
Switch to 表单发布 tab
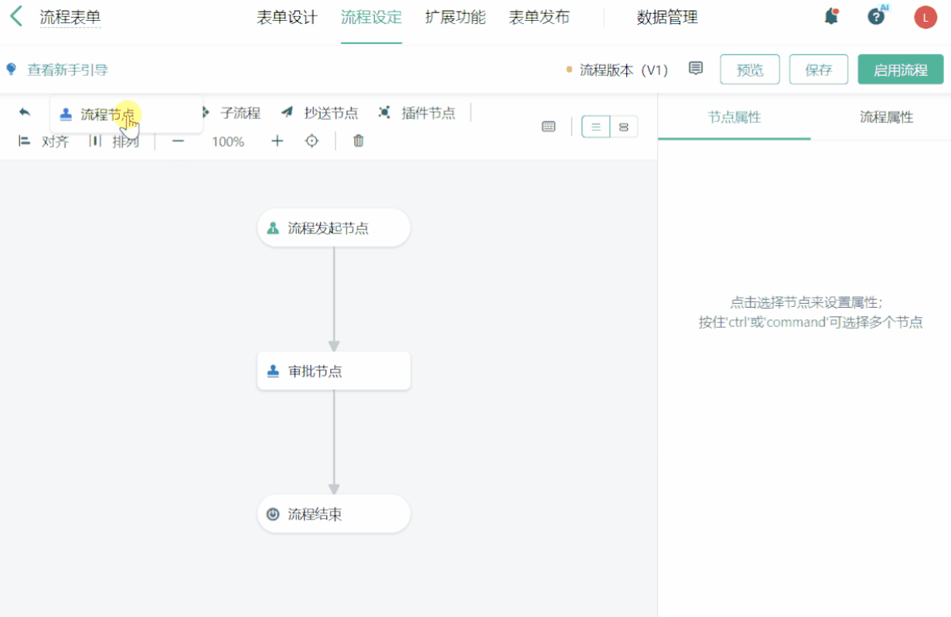tap(539, 18)
